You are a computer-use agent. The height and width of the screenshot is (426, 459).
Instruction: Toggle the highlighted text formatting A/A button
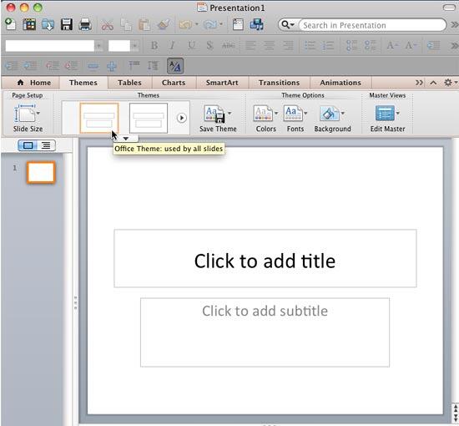coord(175,66)
